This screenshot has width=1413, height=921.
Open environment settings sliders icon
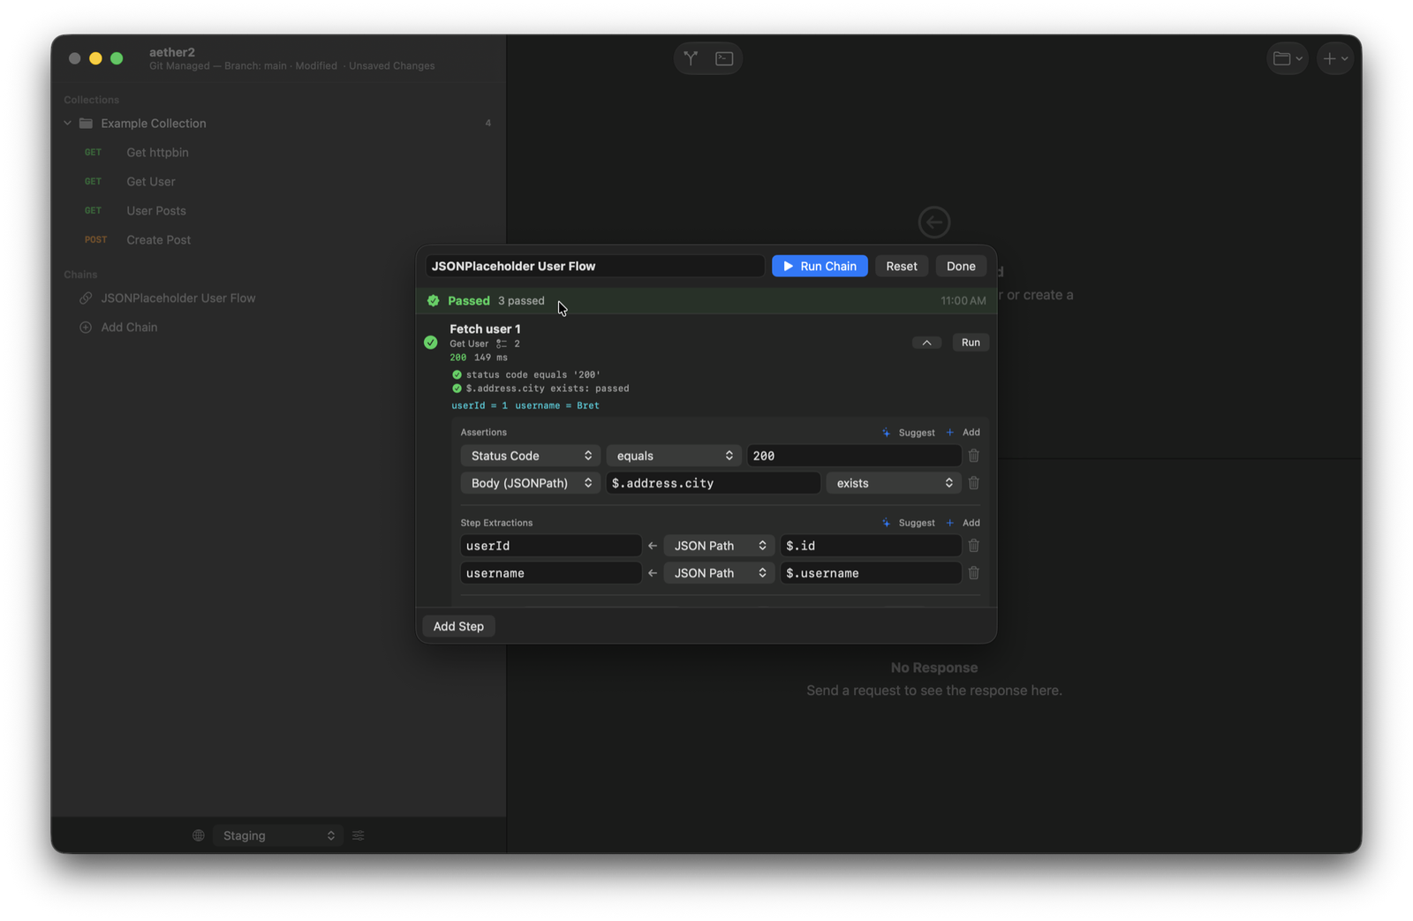[359, 835]
